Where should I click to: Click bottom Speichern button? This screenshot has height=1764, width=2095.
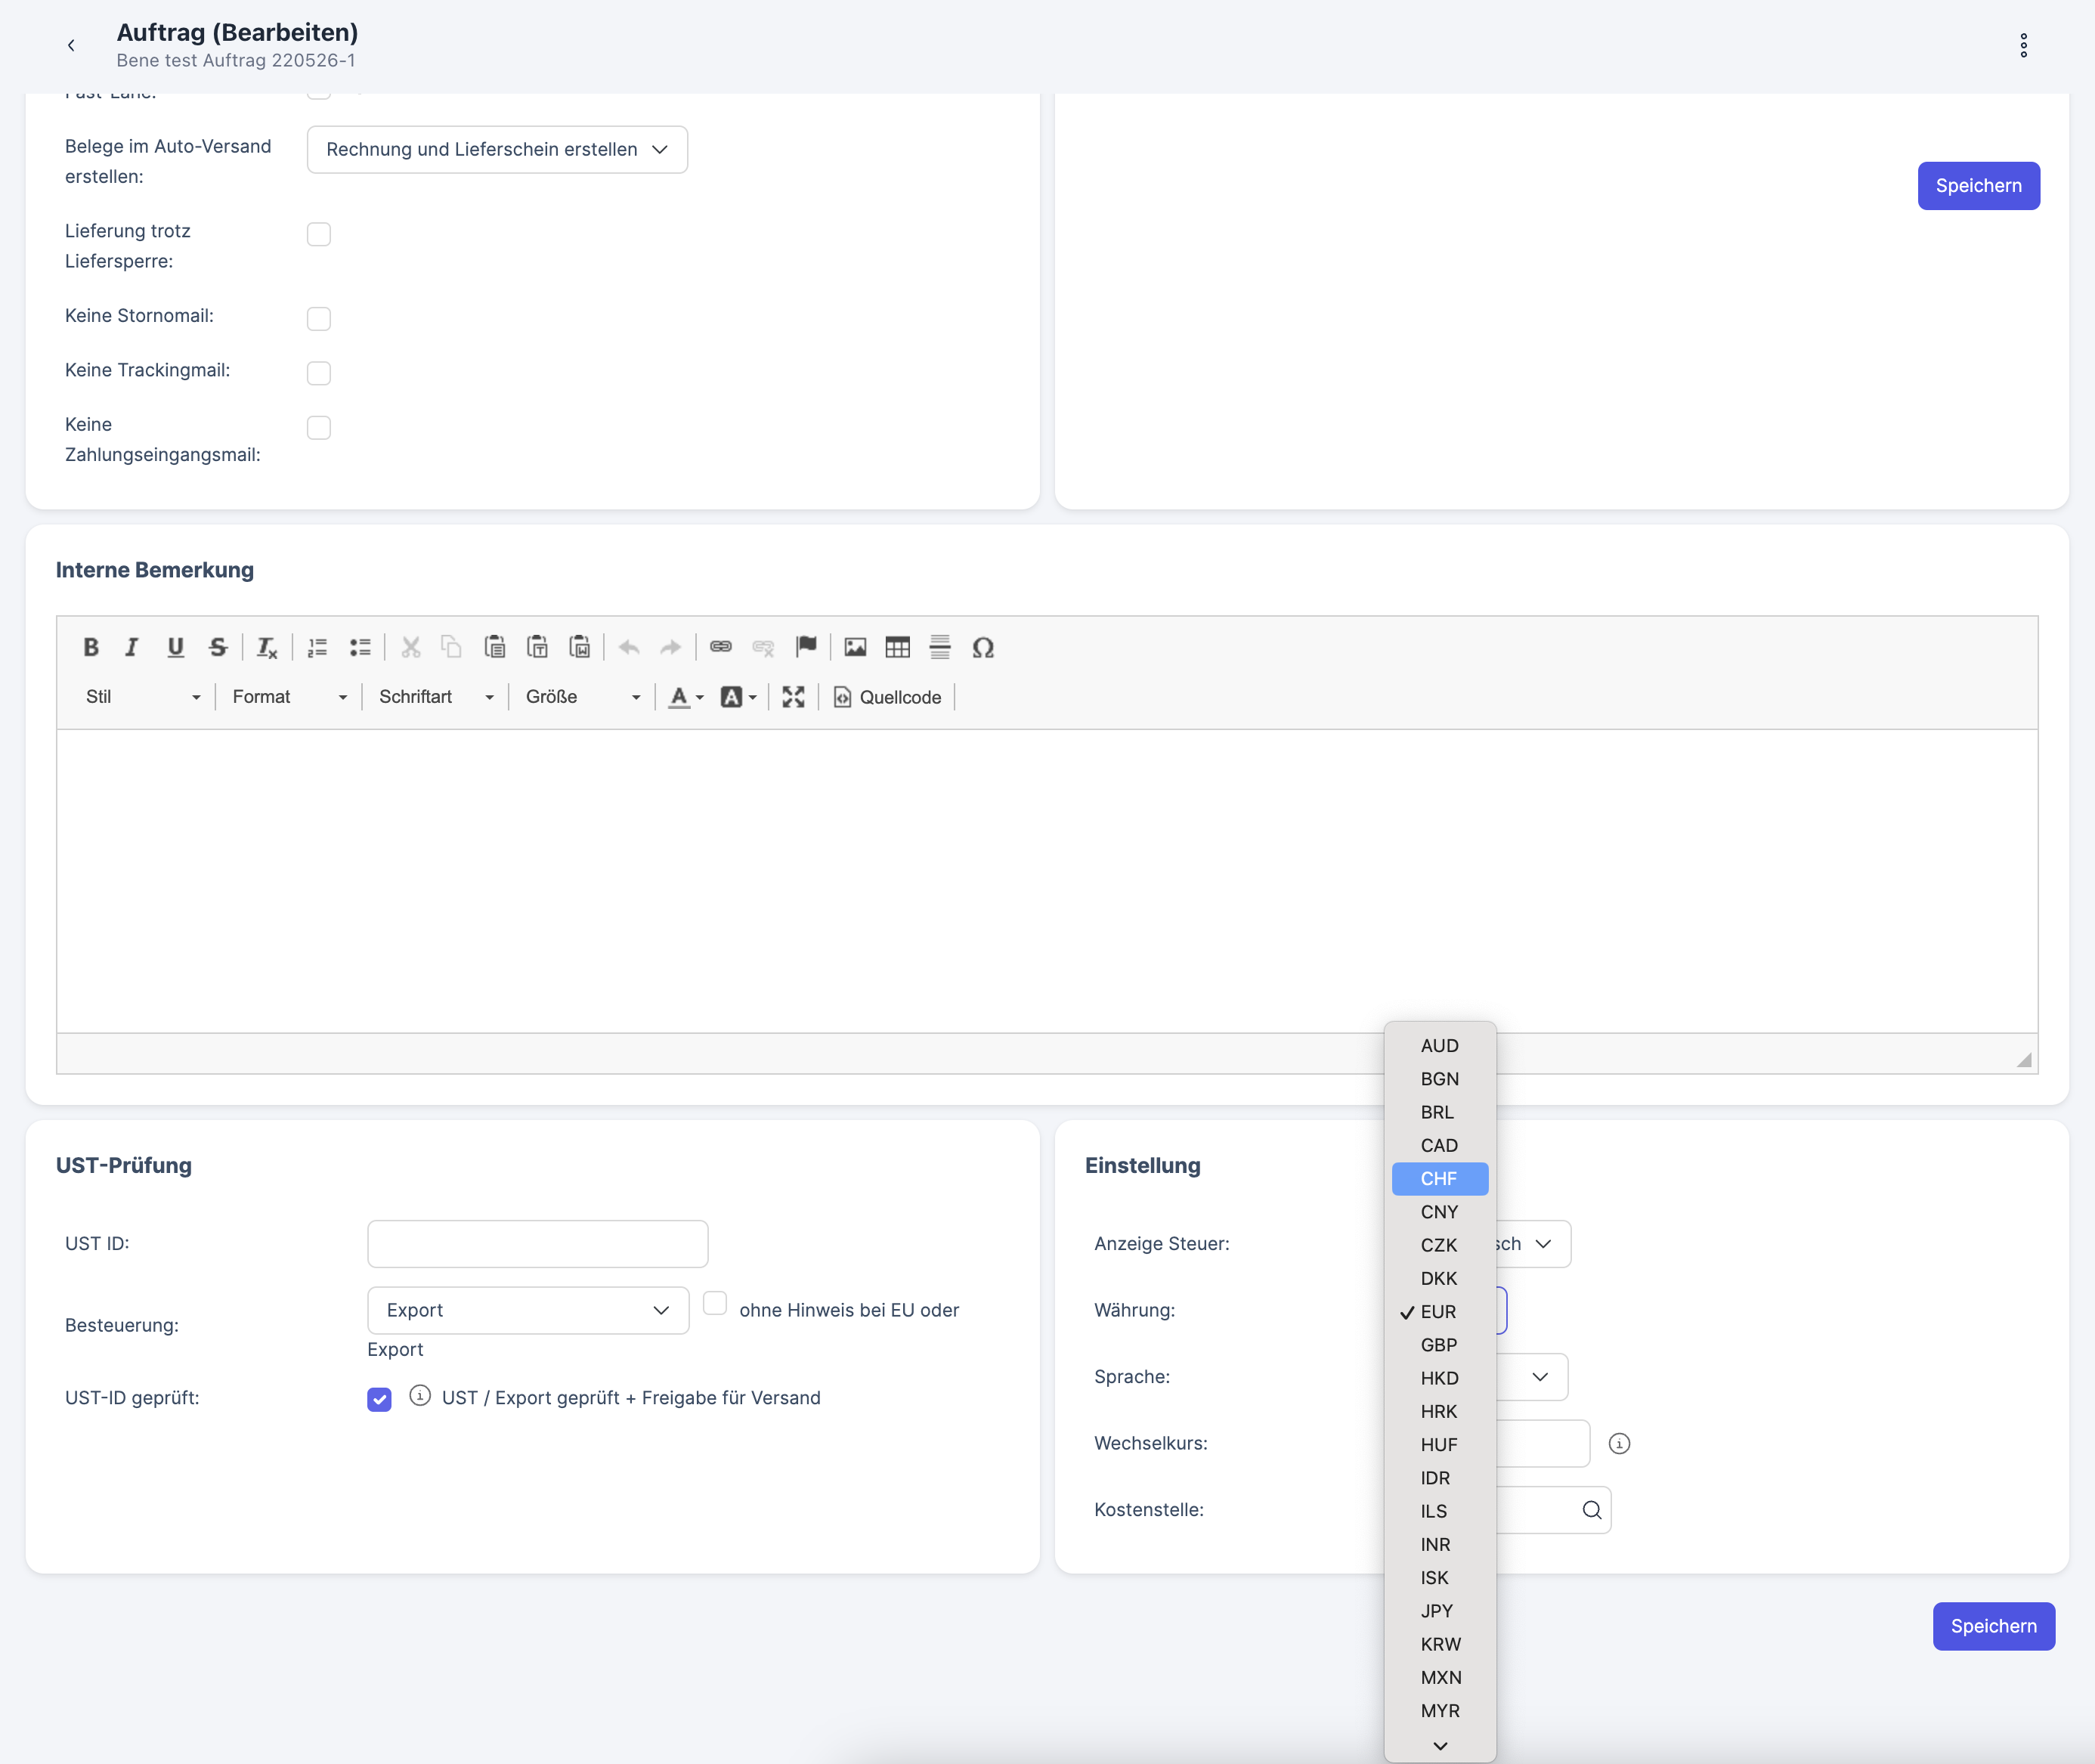(x=1992, y=1625)
